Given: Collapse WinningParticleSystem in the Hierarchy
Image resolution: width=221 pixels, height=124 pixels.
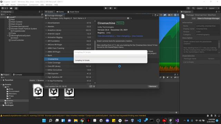Looking at the screenshot, I should click(x=8, y=35).
